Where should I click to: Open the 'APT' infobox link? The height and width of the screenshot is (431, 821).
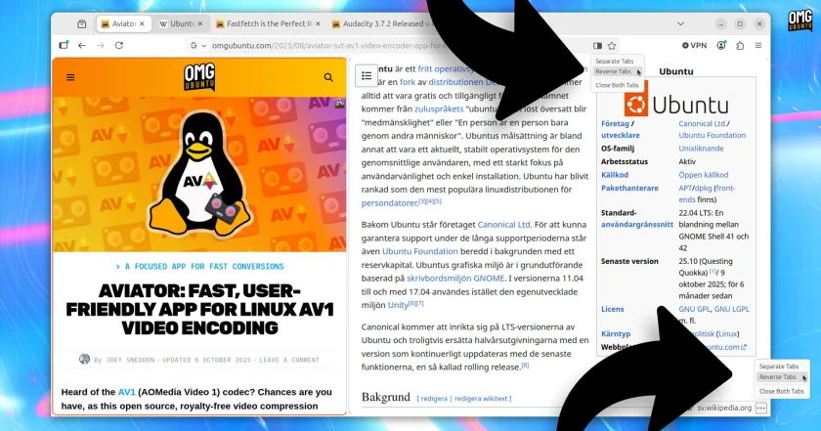coord(685,188)
